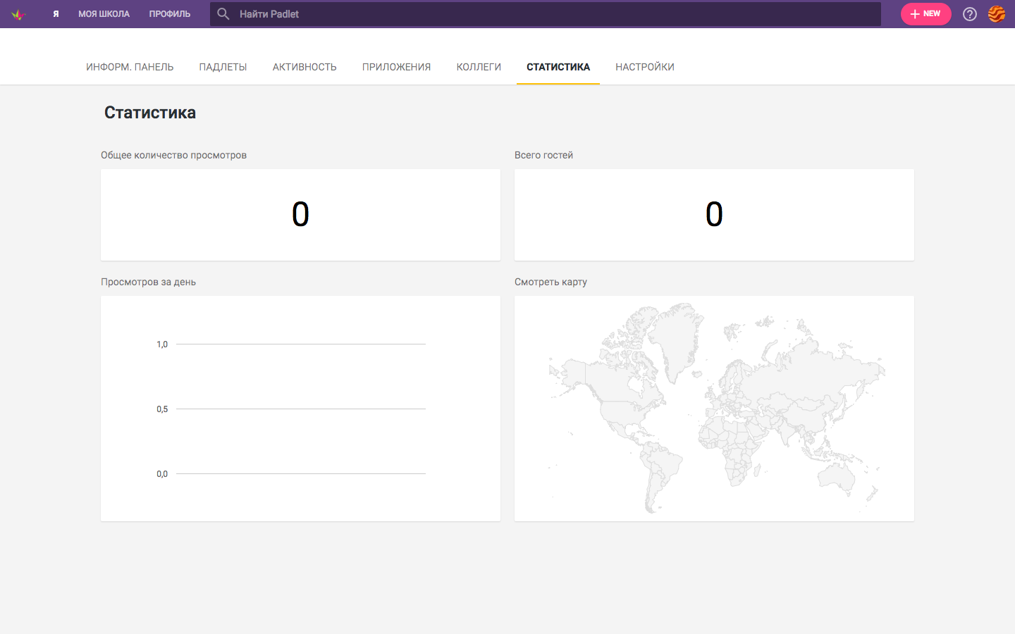Open the help question mark icon
The width and height of the screenshot is (1015, 634).
969,13
